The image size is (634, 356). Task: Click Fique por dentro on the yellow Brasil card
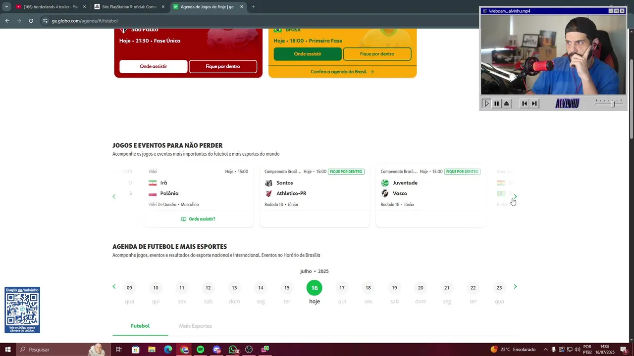377,54
